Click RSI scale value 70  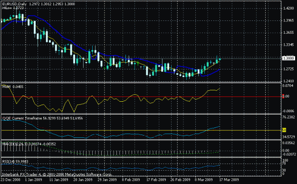(284, 164)
